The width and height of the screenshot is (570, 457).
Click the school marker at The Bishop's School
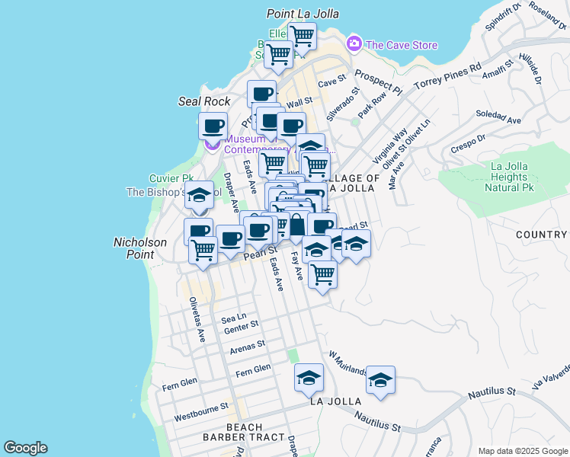pos(199,196)
